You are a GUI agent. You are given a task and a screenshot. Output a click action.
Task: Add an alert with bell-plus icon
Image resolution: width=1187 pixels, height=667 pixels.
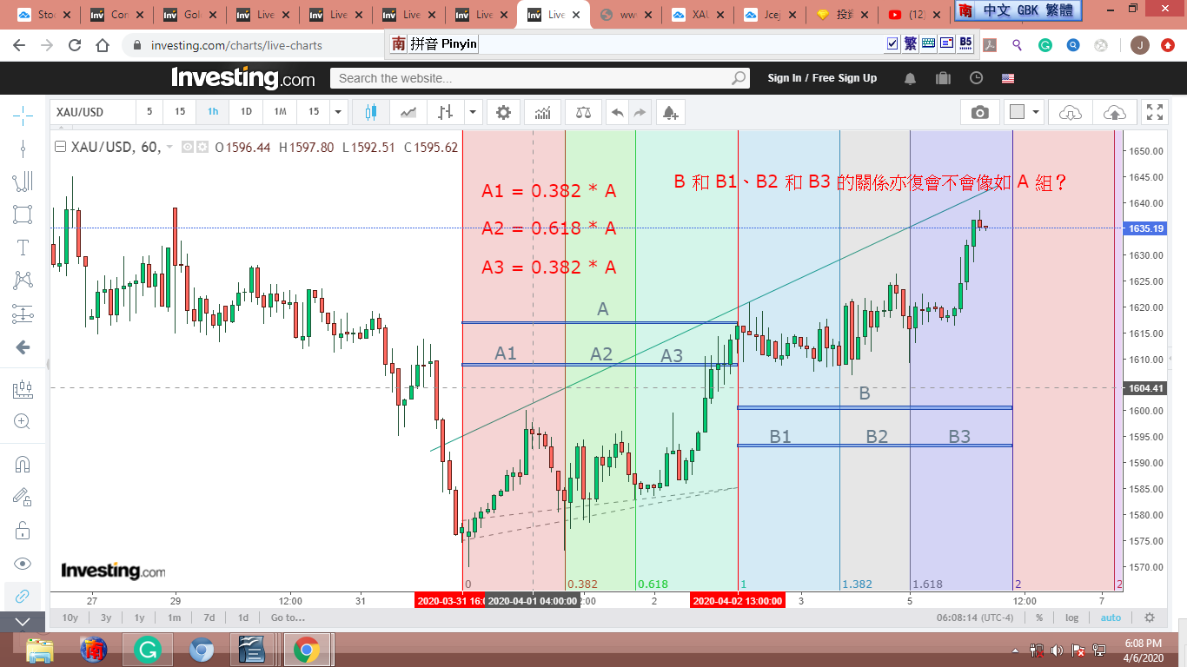(669, 112)
